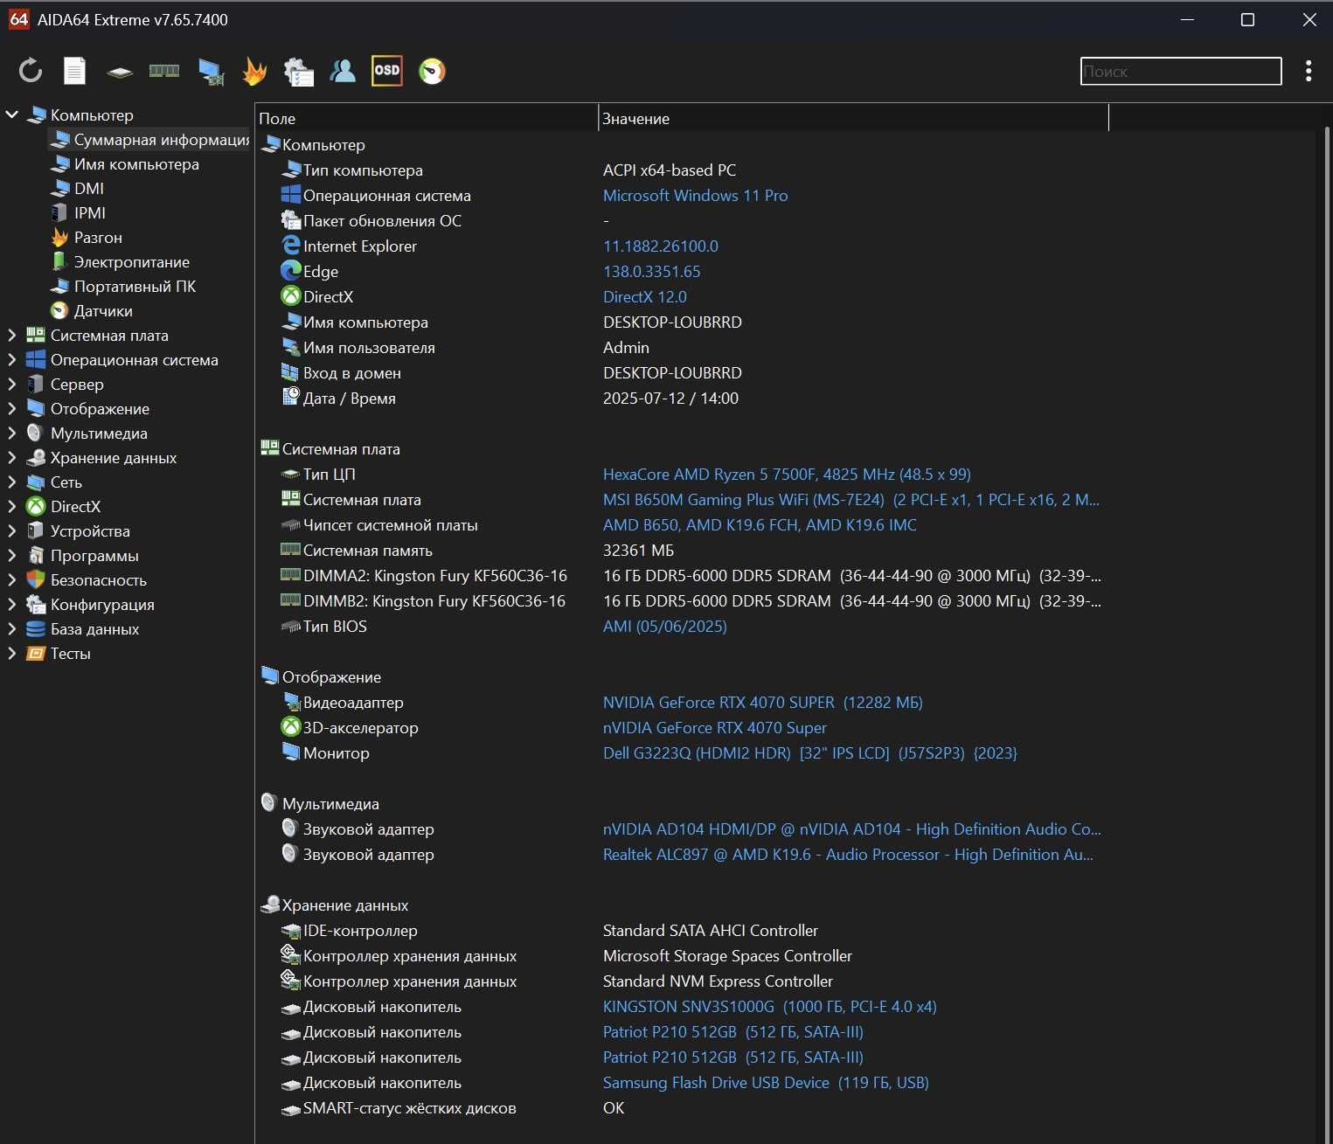Expand the Системная плата tree node
1333x1144 pixels.
(12, 336)
